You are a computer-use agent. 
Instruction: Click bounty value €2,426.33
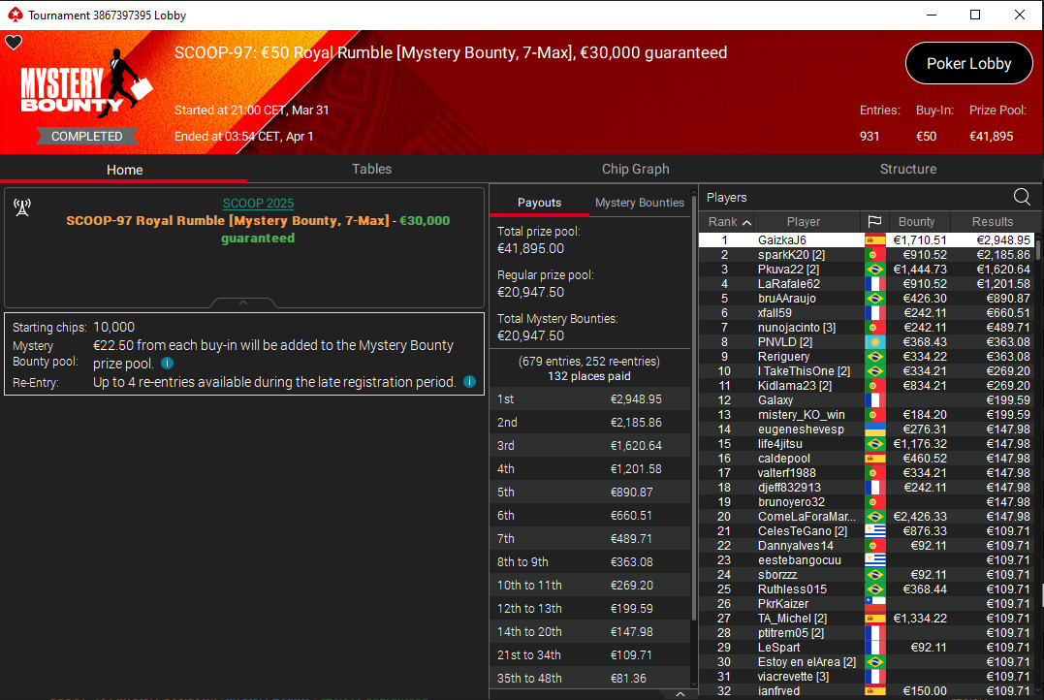(x=920, y=516)
